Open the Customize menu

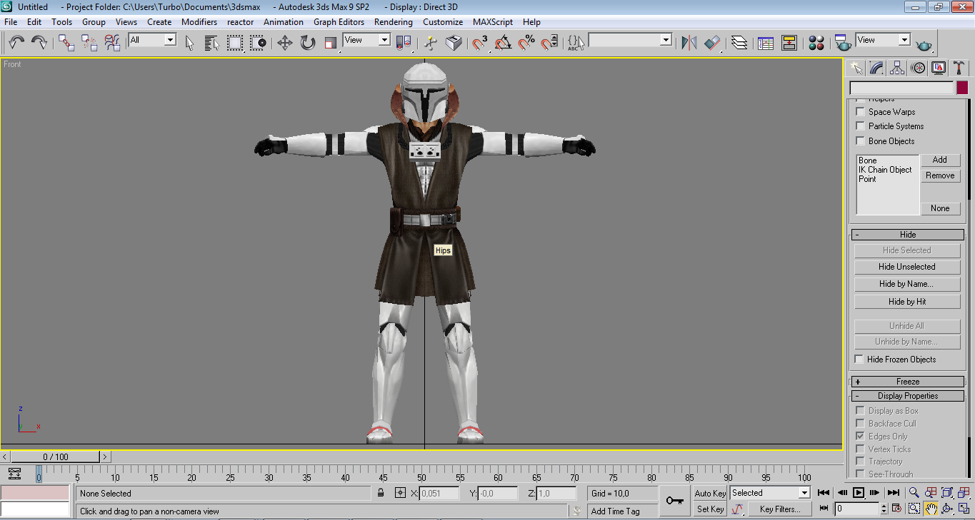click(x=443, y=22)
